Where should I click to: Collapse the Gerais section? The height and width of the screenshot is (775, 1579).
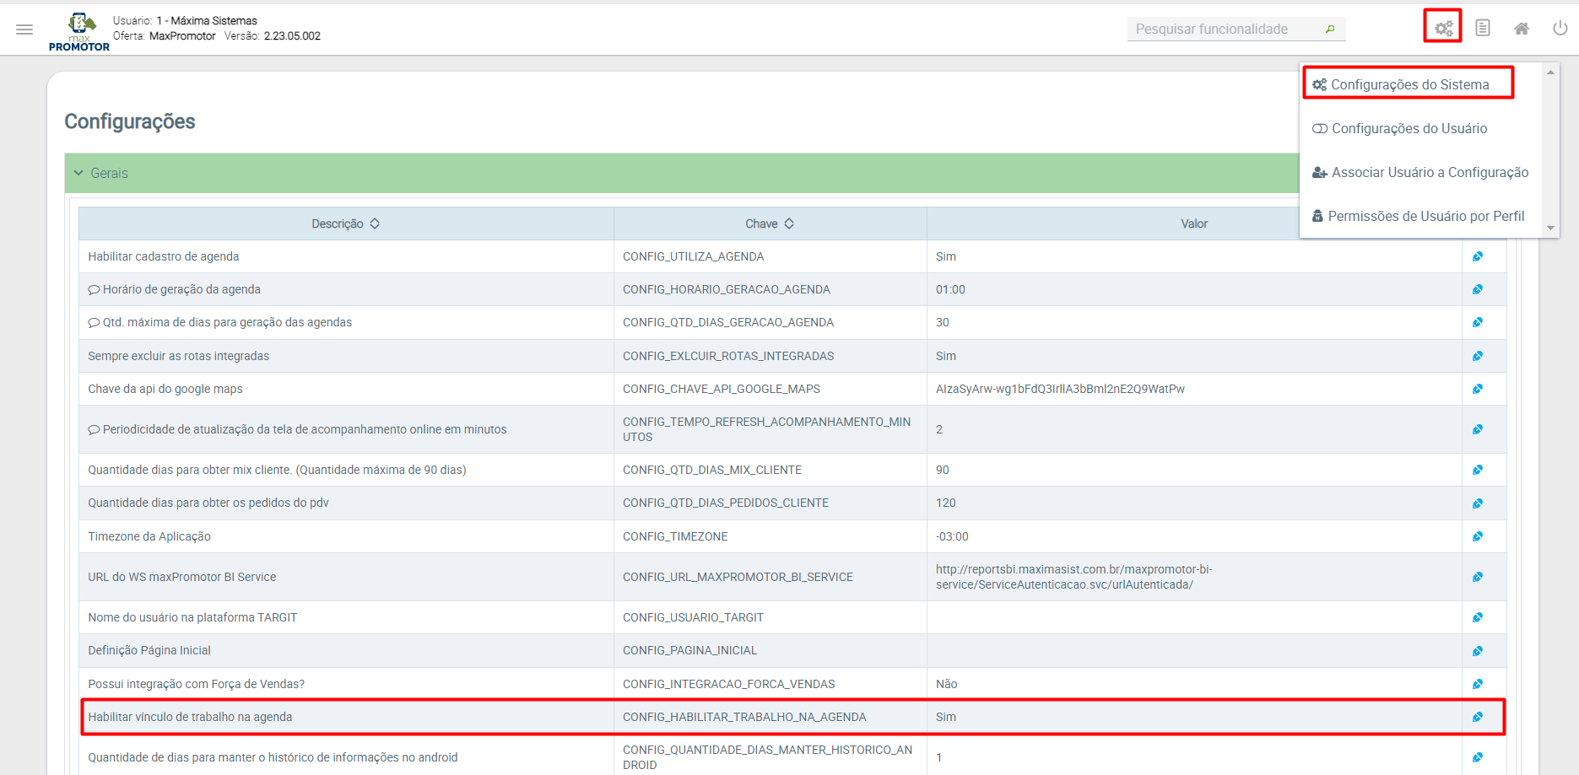pyautogui.click(x=78, y=174)
